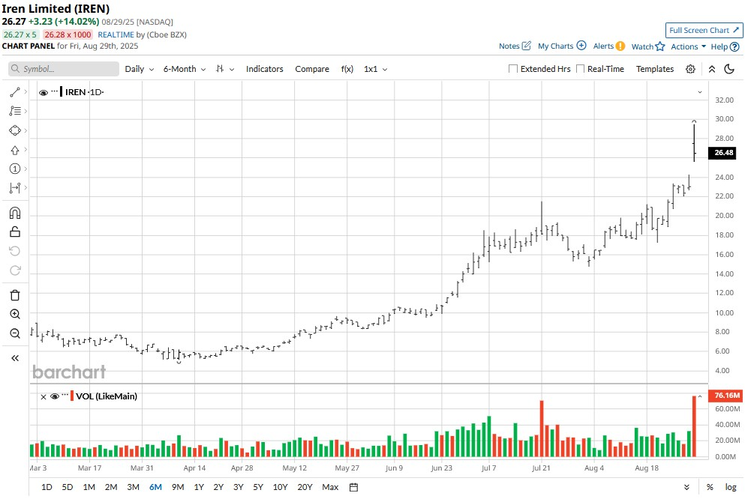Screen dimensions: 745x499
Task: Open the IREN series more options menu
Action: (x=55, y=91)
